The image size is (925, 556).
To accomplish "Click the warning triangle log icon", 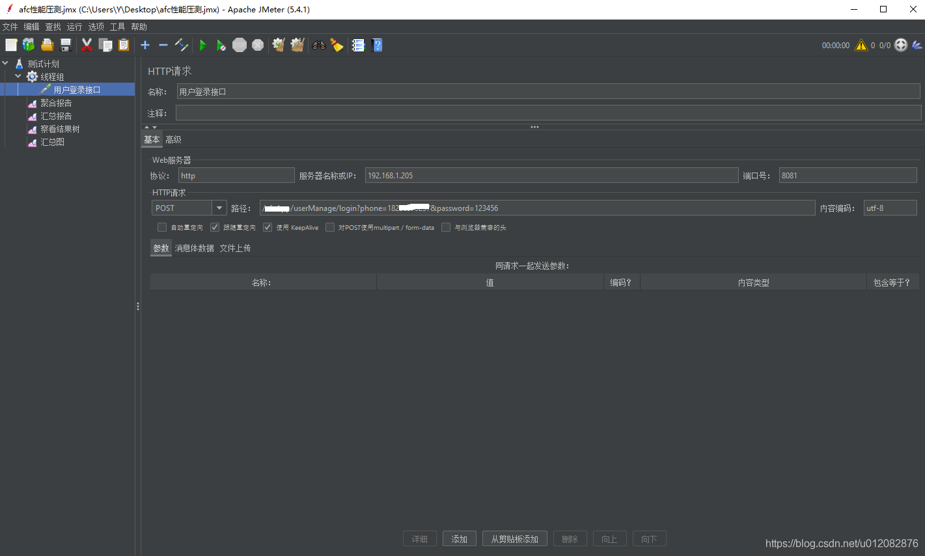I will (861, 45).
